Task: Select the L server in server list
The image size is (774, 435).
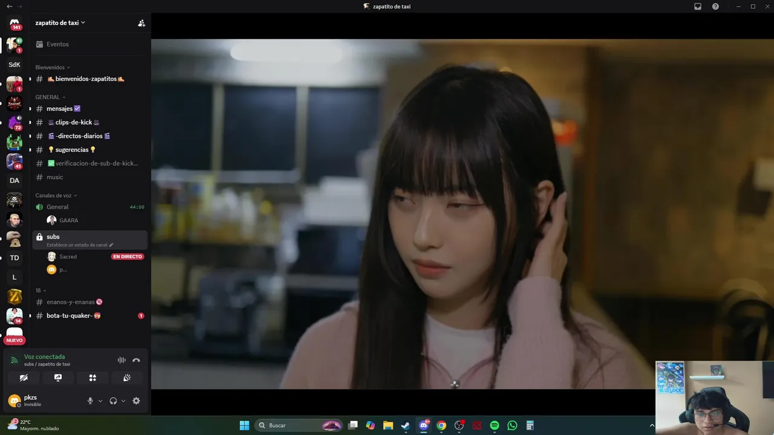Action: [x=15, y=277]
